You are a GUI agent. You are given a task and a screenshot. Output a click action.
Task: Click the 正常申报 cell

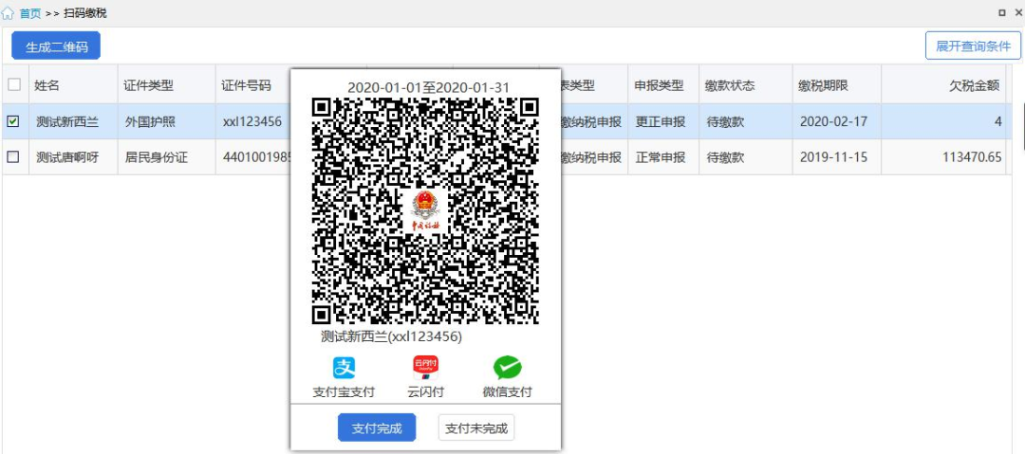(x=663, y=156)
